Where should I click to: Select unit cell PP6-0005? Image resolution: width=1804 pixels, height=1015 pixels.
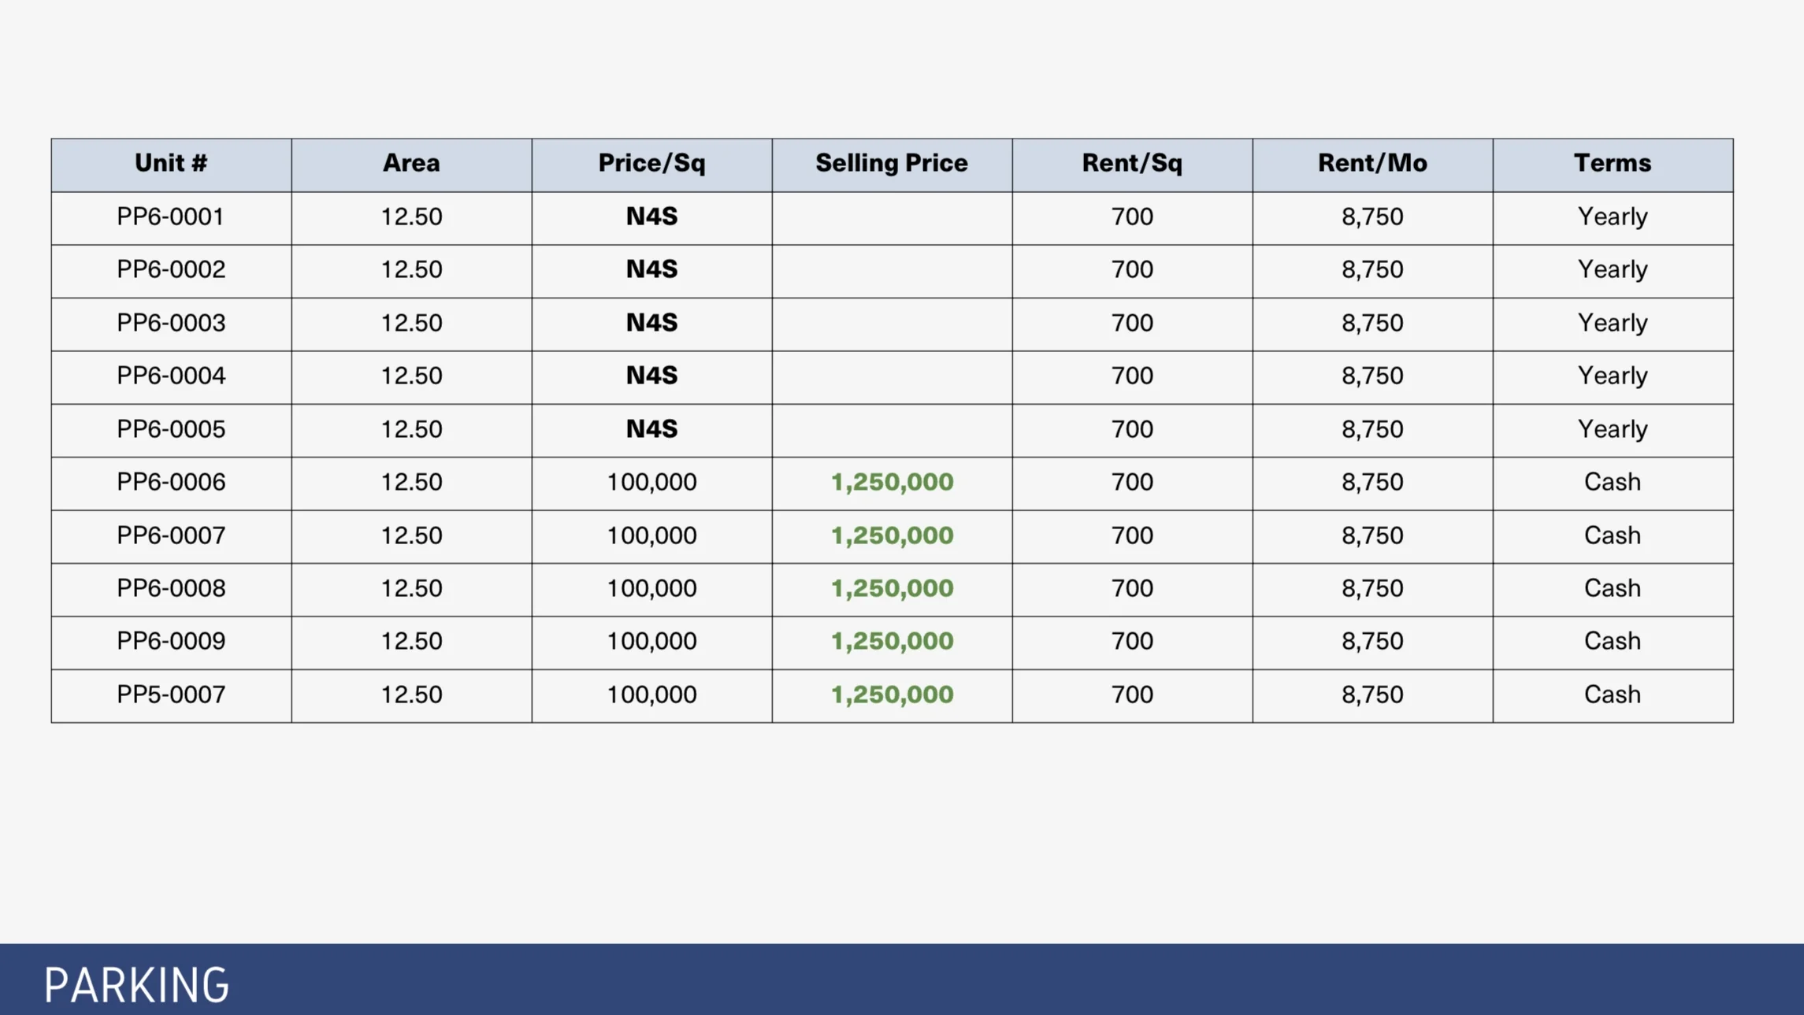(171, 429)
